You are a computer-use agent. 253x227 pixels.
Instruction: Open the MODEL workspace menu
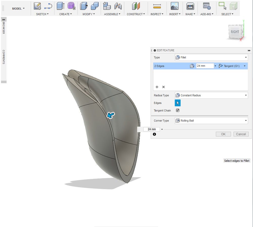point(18,9)
